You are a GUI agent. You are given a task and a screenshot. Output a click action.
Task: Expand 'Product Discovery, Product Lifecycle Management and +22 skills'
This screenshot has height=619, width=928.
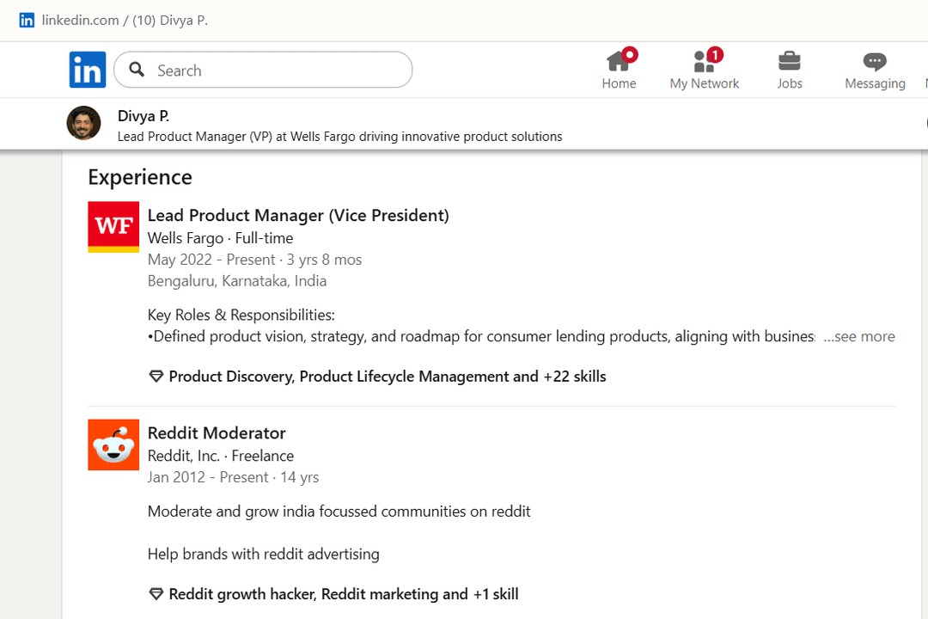click(x=387, y=377)
